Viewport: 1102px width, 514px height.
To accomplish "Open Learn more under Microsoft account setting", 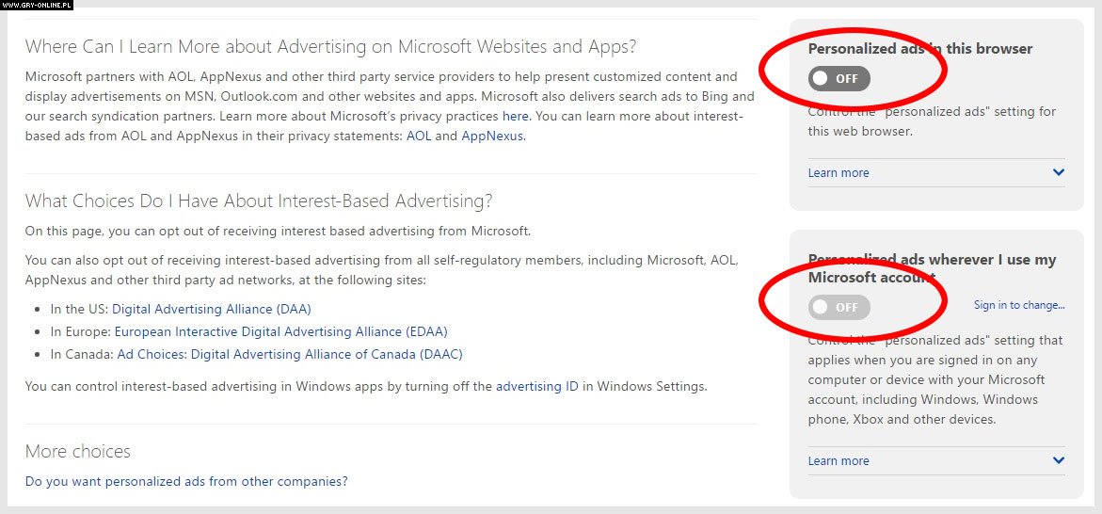I will tap(838, 460).
